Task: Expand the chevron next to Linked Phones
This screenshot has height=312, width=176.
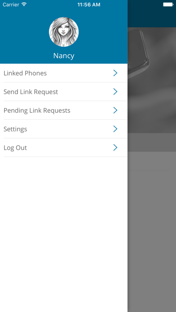Action: [115, 73]
